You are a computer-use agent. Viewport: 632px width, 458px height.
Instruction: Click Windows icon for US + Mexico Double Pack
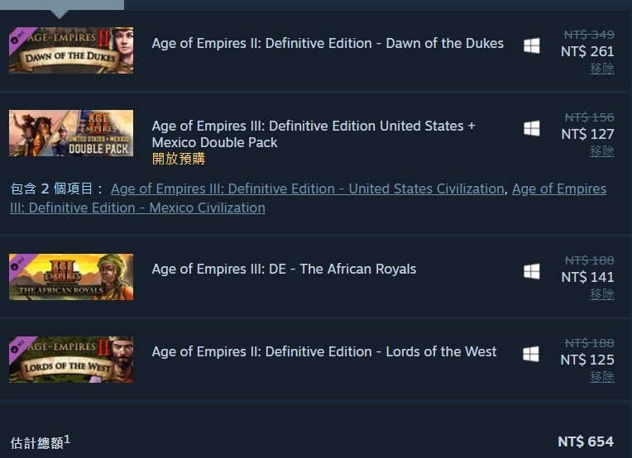(532, 128)
